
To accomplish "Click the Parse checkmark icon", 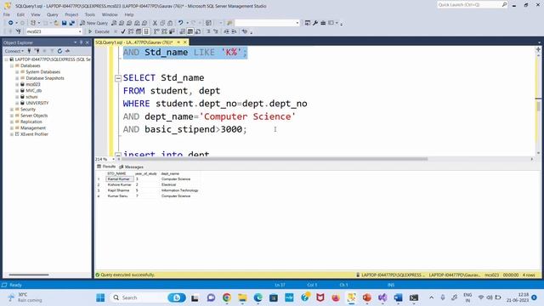I will coord(122,31).
